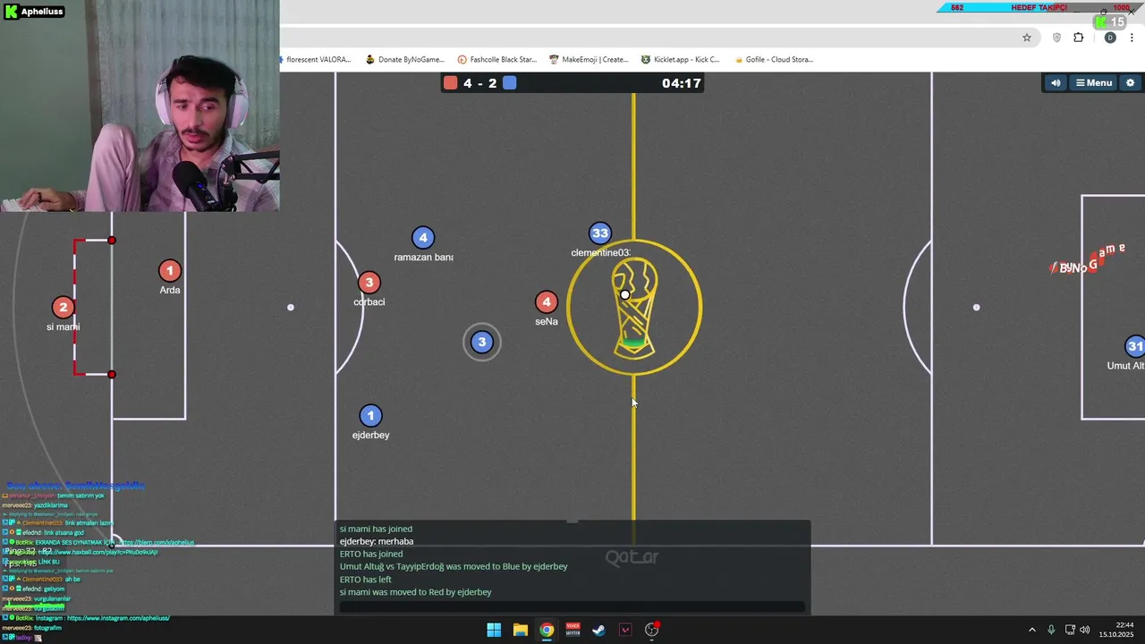Open the Gofile Cloud Storage bookmark
This screenshot has height=644, width=1145.
[x=773, y=60]
